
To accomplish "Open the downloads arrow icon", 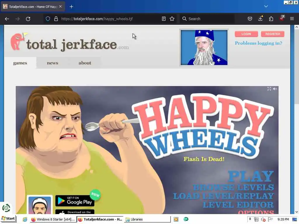I will pyautogui.click(x=260, y=18).
